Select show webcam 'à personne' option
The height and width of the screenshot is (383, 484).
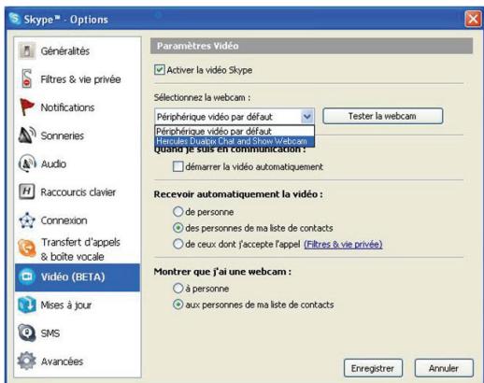pyautogui.click(x=178, y=289)
